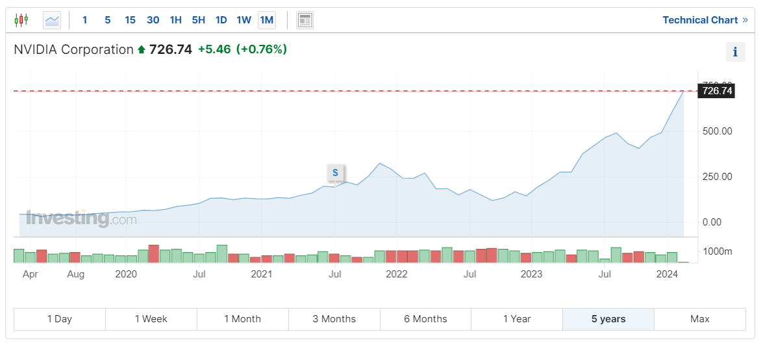Viewport: 763px width, 345px height.
Task: Open the Technical Chart link
Action: (705, 20)
